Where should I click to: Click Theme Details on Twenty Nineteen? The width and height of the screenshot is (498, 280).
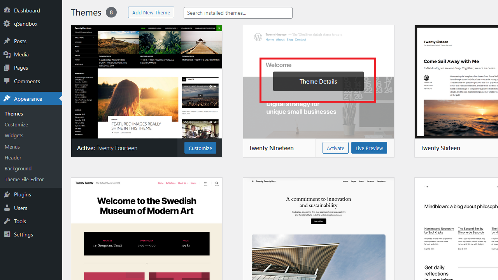[x=318, y=81]
